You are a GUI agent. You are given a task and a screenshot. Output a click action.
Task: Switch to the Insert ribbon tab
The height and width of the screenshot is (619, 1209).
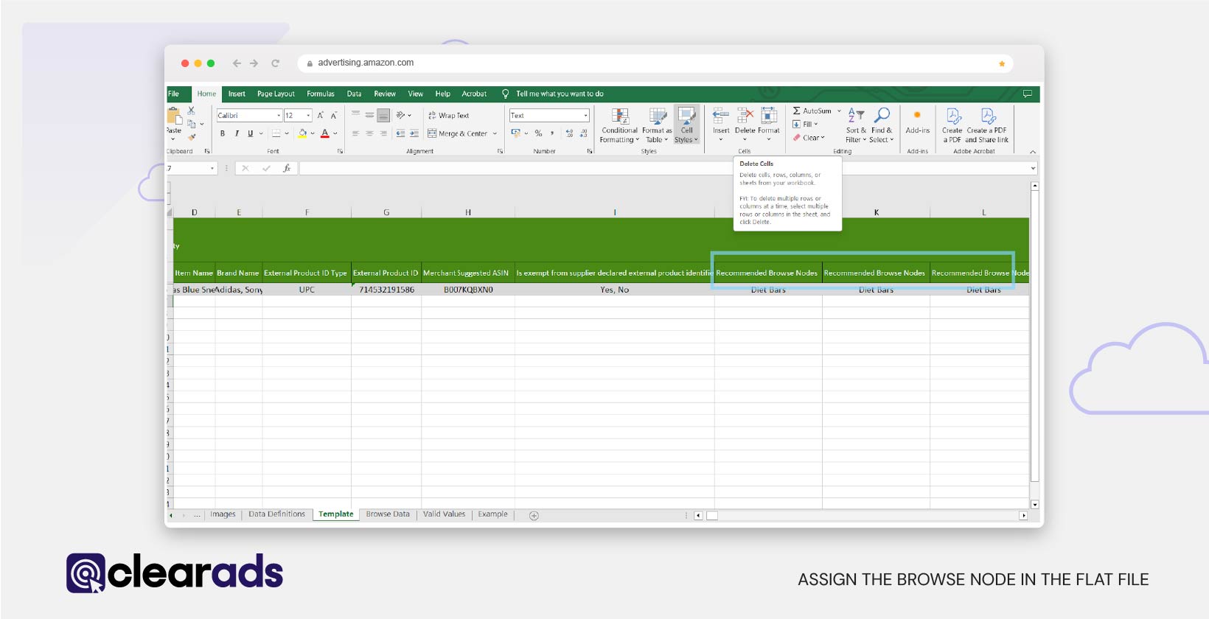click(x=237, y=94)
